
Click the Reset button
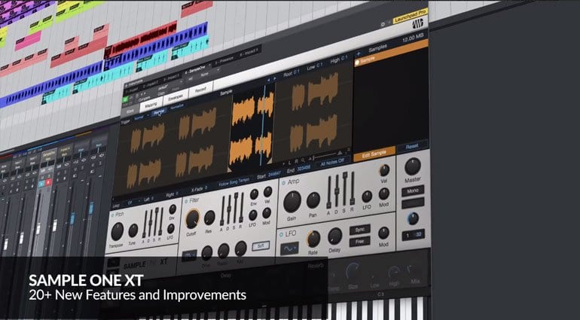pyautogui.click(x=412, y=146)
